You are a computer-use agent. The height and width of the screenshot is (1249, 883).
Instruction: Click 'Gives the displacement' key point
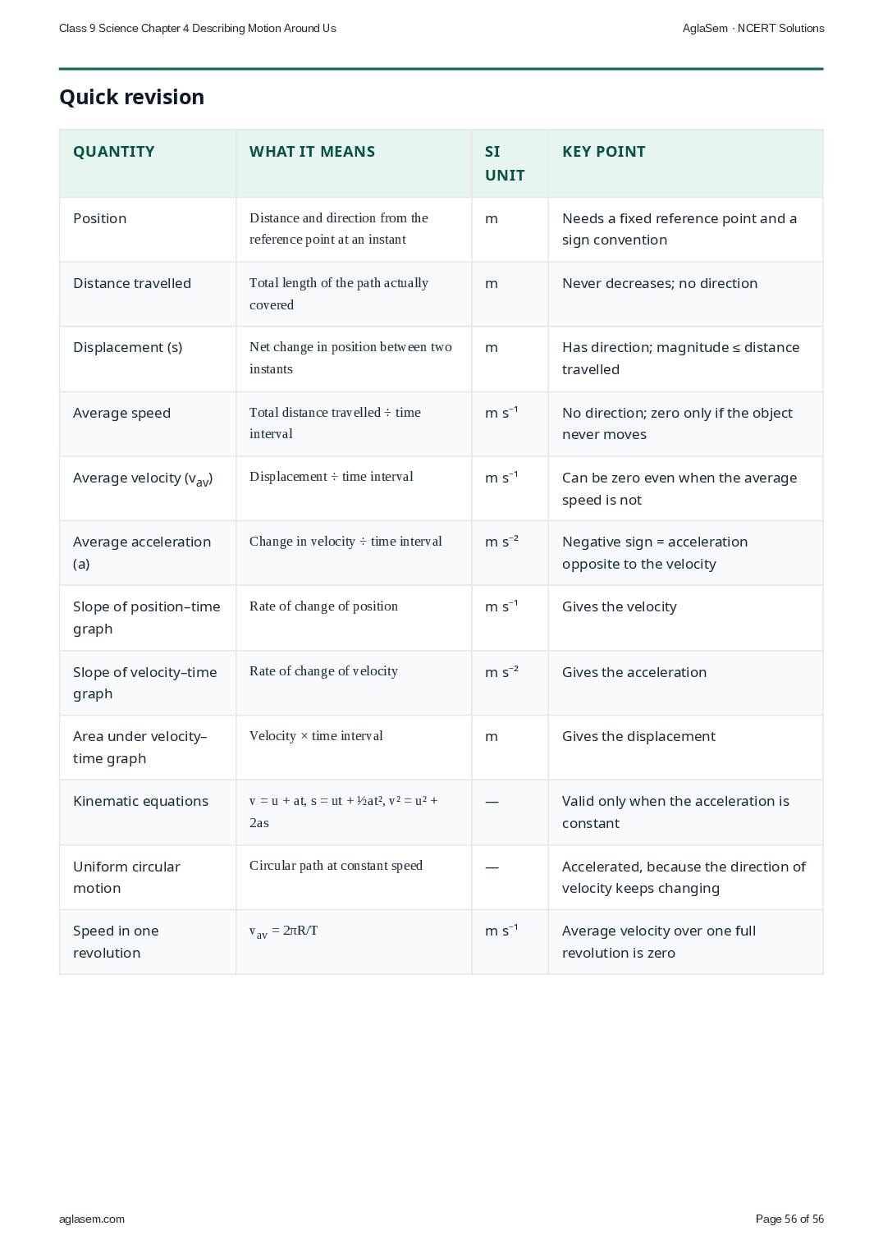click(x=638, y=736)
